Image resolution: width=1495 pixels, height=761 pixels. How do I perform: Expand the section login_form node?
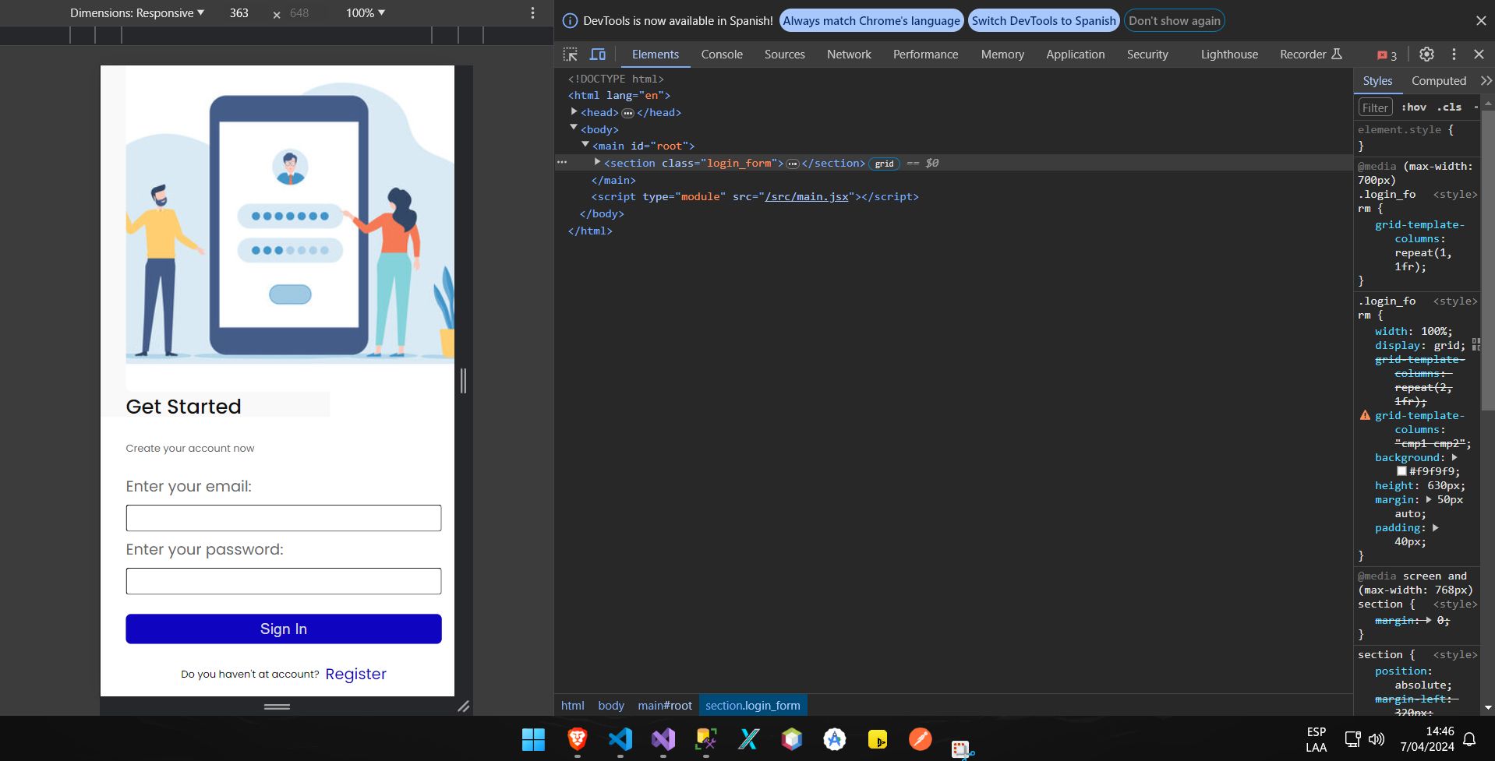tap(598, 162)
